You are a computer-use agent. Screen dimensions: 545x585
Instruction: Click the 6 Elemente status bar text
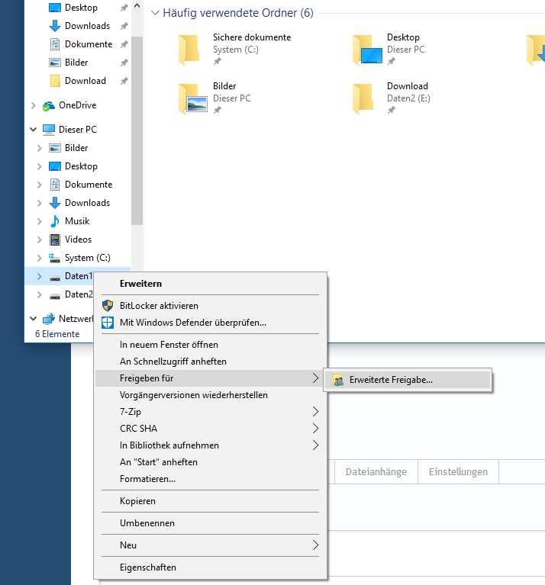pyautogui.click(x=57, y=334)
